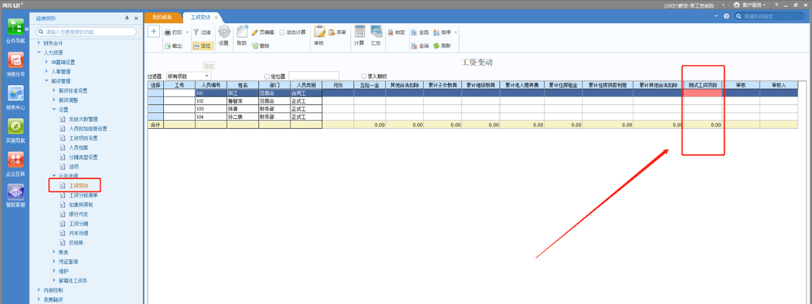Click the 弃审 un-audit icon
This screenshot has height=304, width=812.
pos(331,32)
